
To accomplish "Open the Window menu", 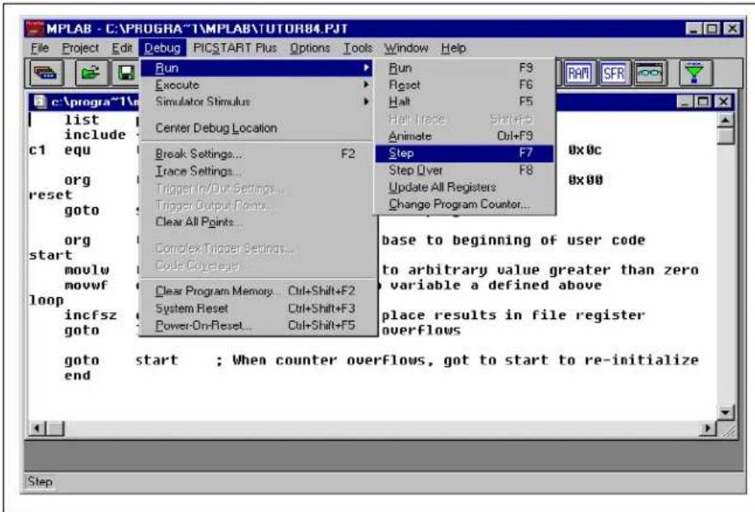I will [406, 48].
